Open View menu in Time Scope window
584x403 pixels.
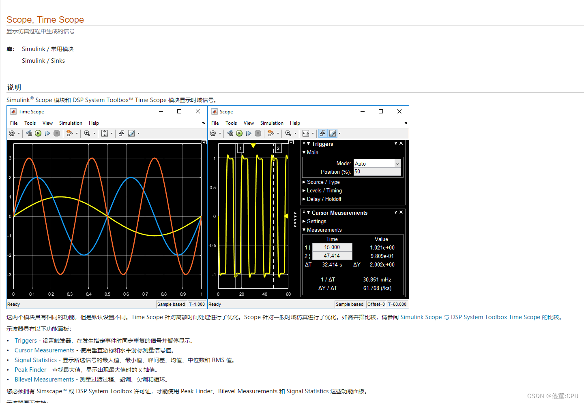point(47,123)
